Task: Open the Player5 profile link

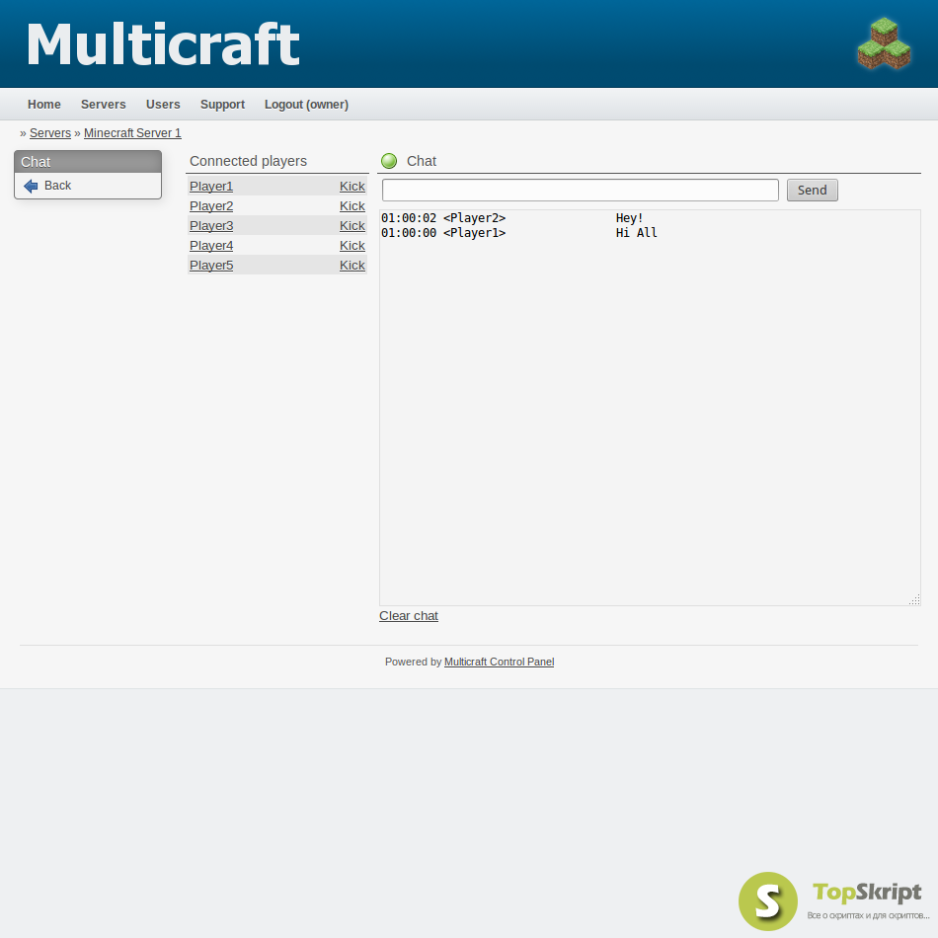Action: [211, 265]
